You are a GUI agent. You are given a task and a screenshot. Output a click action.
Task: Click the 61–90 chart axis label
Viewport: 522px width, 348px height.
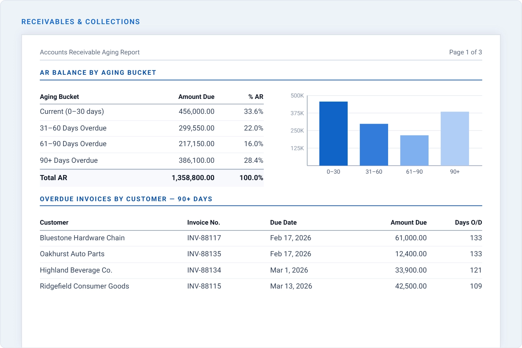[414, 172]
